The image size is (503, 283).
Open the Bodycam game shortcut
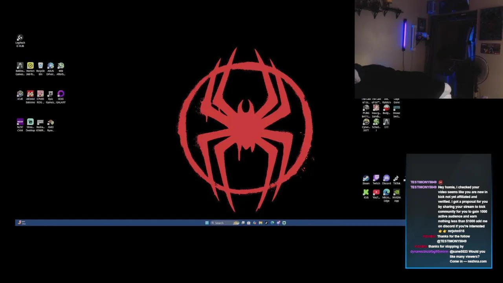386,110
